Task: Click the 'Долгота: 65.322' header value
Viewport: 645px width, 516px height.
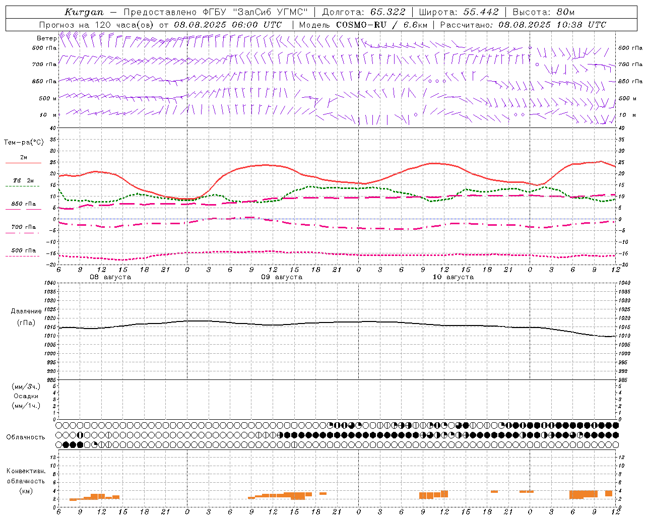Action: [363, 12]
